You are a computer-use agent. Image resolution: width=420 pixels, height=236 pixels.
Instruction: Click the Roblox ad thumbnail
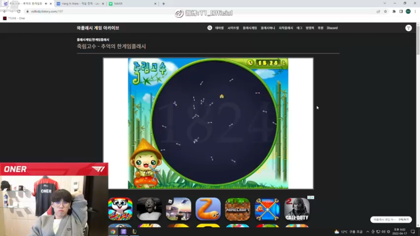point(178,209)
